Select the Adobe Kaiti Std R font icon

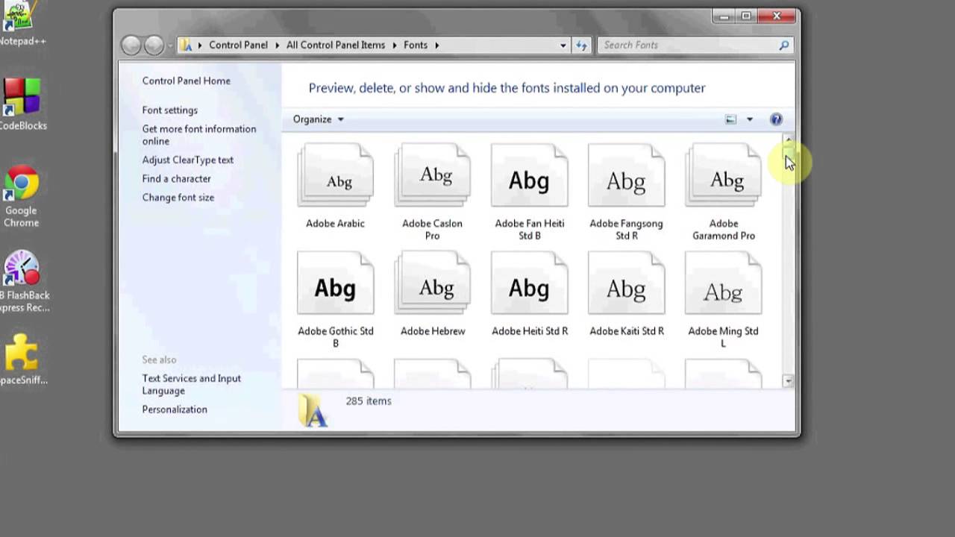(626, 283)
